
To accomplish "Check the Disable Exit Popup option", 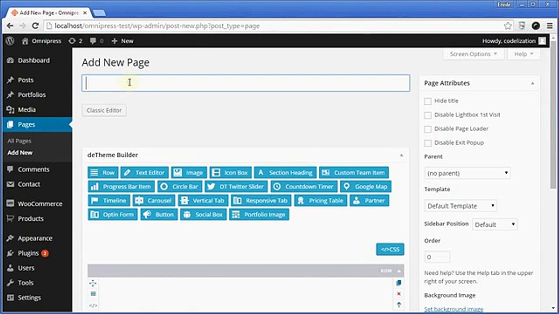I will (428, 143).
